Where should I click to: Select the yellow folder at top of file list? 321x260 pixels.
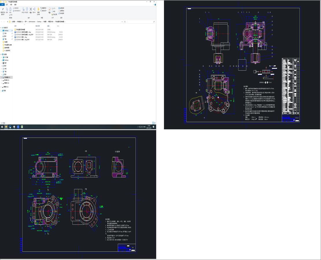(x=20, y=30)
